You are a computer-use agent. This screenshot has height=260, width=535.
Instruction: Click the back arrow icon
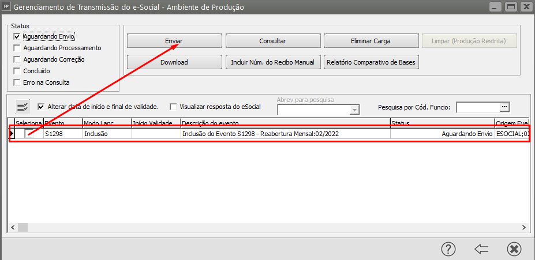pos(481,250)
